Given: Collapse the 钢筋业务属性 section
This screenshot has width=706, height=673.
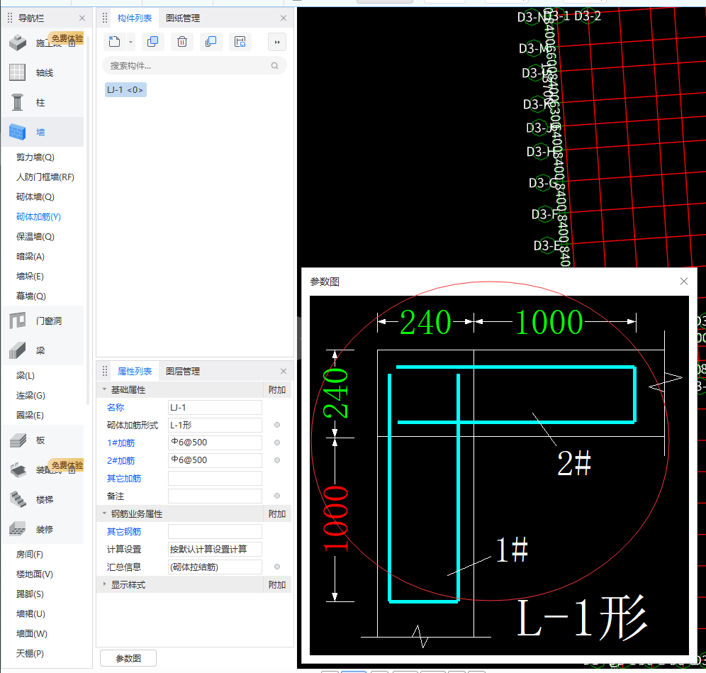Looking at the screenshot, I should click(104, 513).
